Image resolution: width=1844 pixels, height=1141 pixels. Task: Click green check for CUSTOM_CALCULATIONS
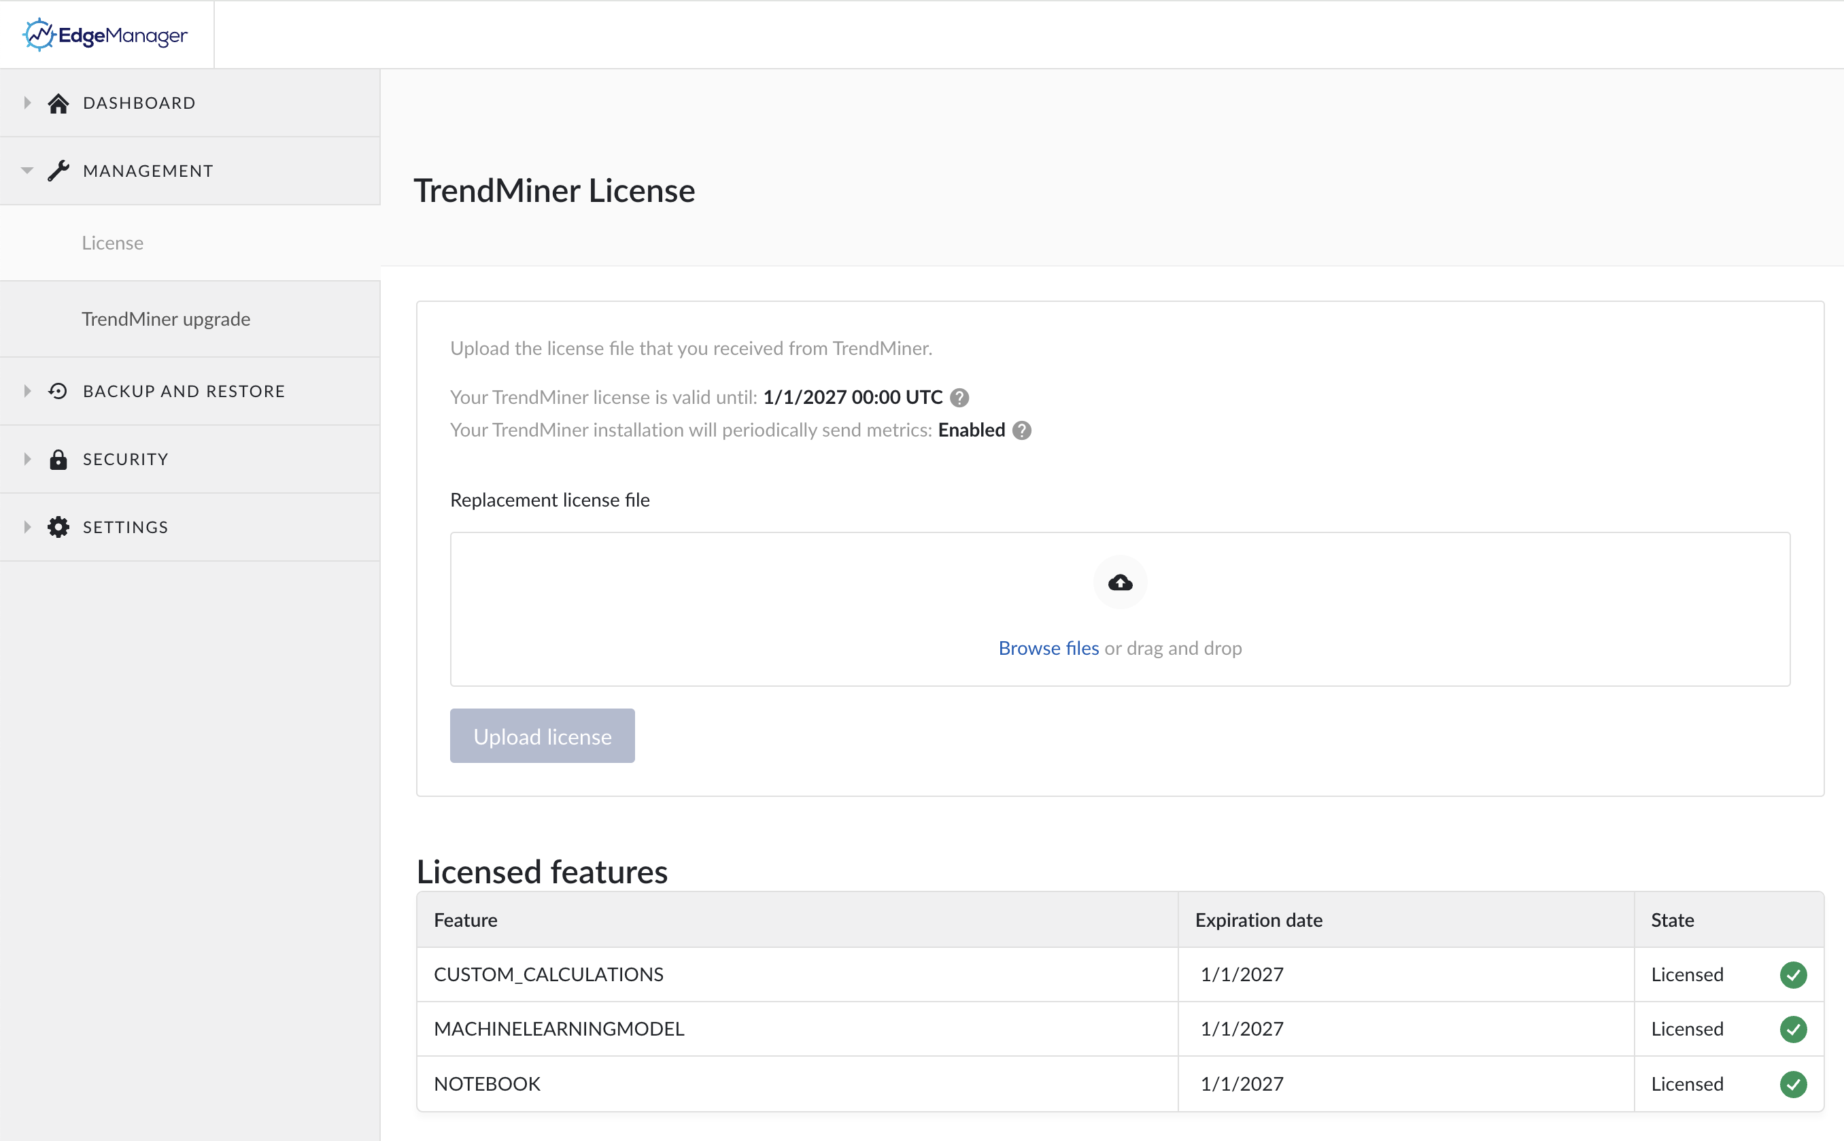point(1793,975)
